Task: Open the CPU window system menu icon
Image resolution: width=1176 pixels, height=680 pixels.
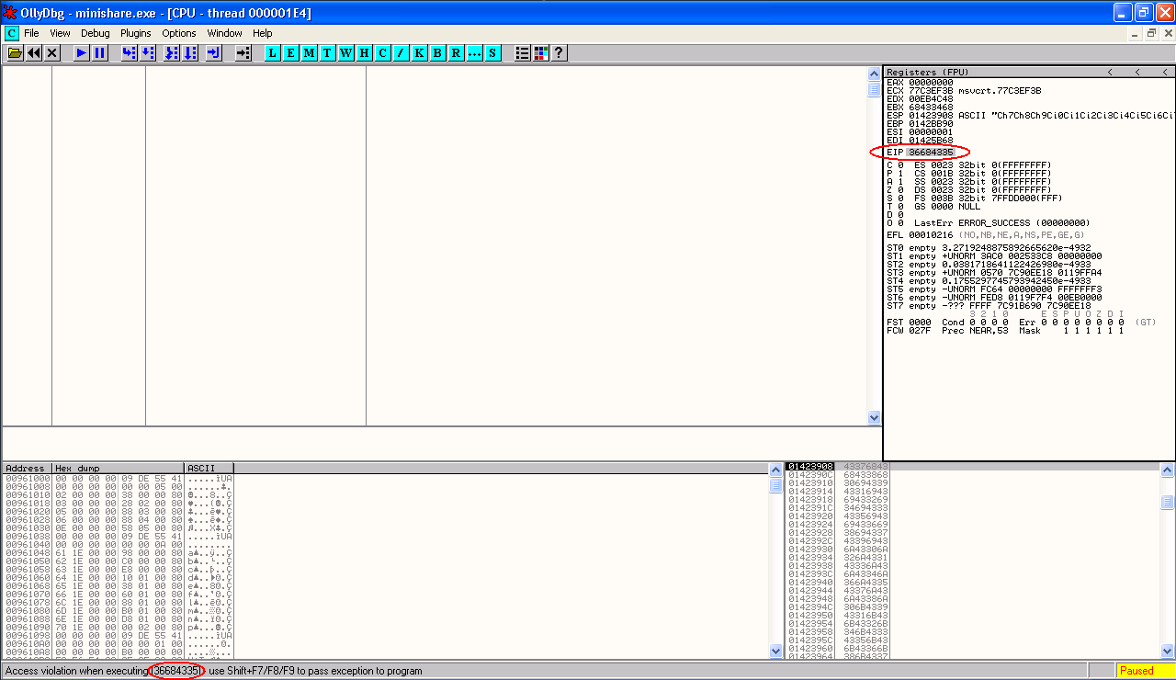Action: pyautogui.click(x=12, y=33)
